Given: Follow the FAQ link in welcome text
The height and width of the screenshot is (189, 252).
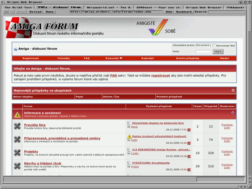Looking at the screenshot, I should click(x=113, y=76).
